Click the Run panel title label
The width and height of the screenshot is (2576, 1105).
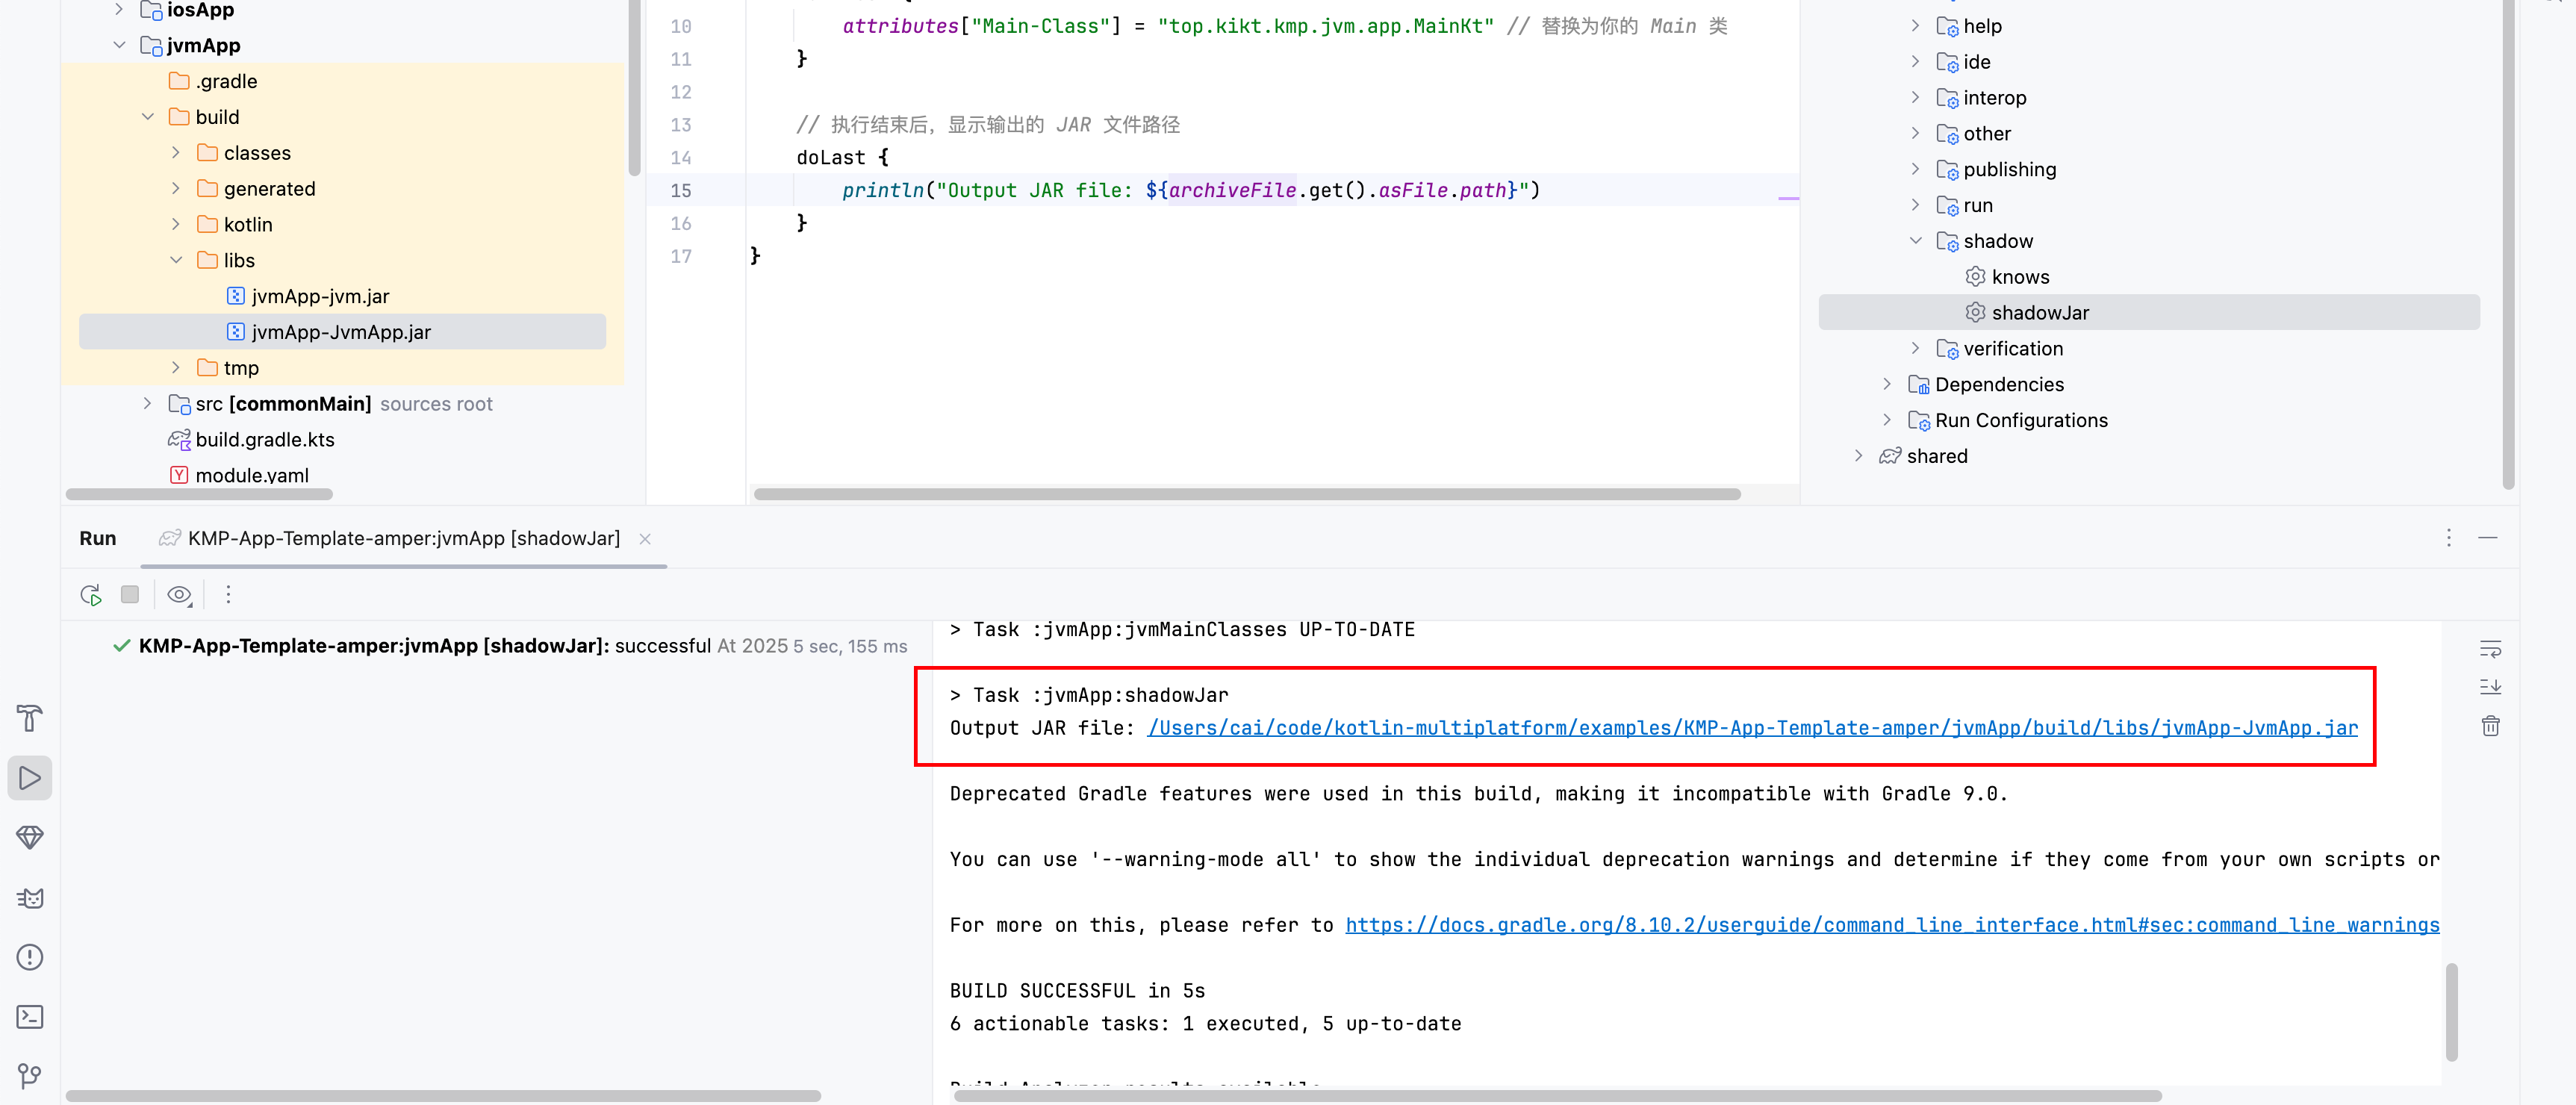pyautogui.click(x=98, y=538)
